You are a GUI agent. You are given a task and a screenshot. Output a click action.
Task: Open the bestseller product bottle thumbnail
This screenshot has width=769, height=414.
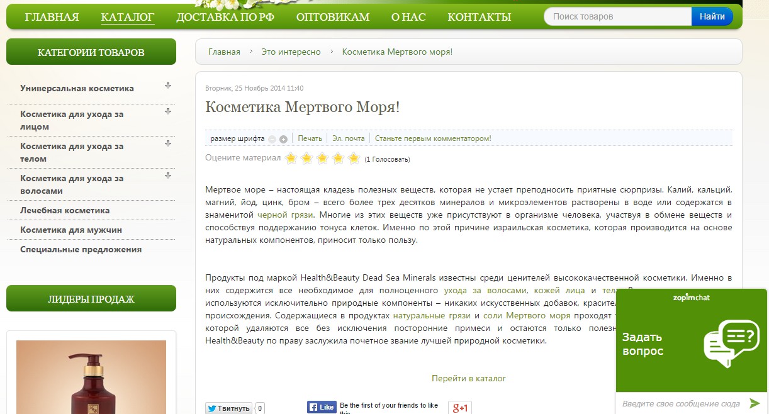tap(91, 377)
